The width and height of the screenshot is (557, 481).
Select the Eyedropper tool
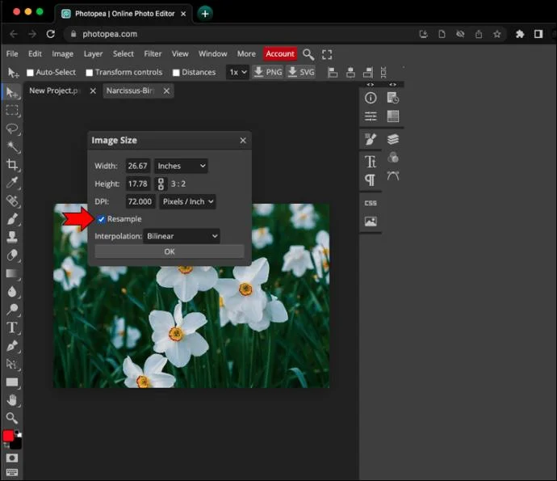(x=12, y=183)
